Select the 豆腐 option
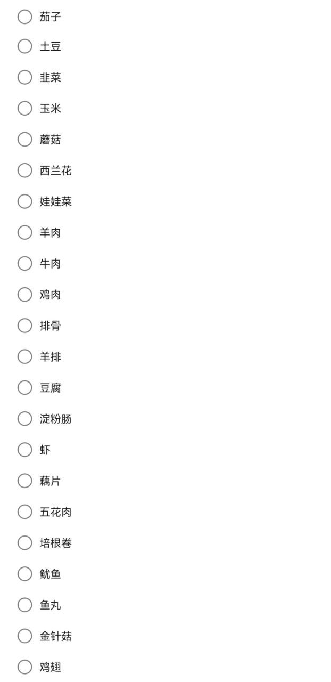 point(25,387)
